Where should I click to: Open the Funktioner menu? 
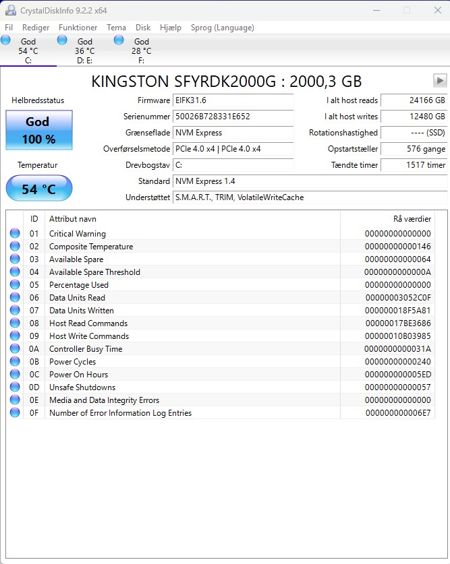[x=78, y=28]
